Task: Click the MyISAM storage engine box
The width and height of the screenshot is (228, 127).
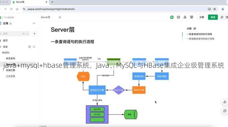Action: click(97, 109)
